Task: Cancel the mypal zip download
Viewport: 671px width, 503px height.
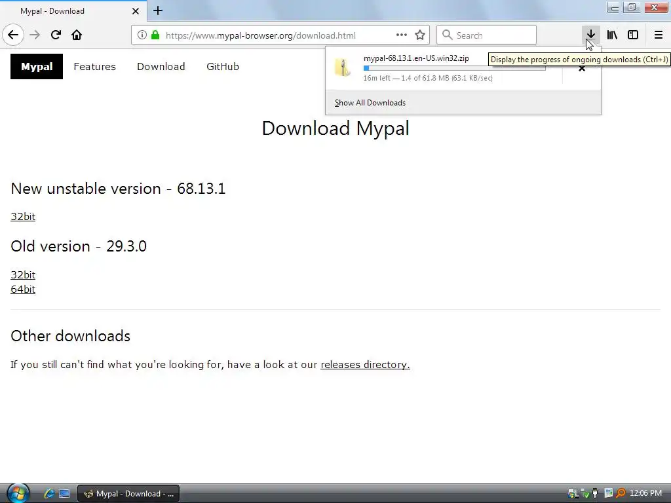Action: pos(582,68)
